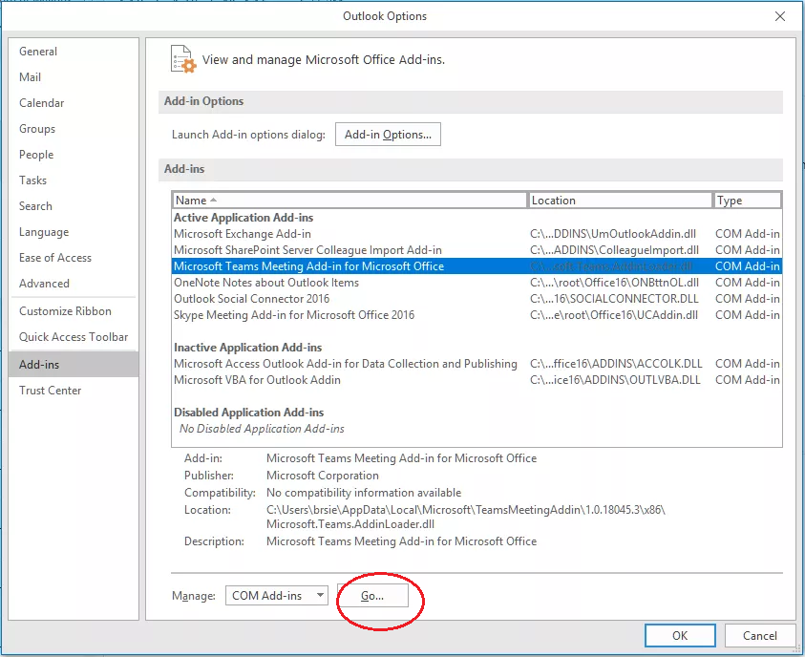The image size is (805, 657).
Task: Launch the Add-in Options dialog button
Action: (388, 134)
